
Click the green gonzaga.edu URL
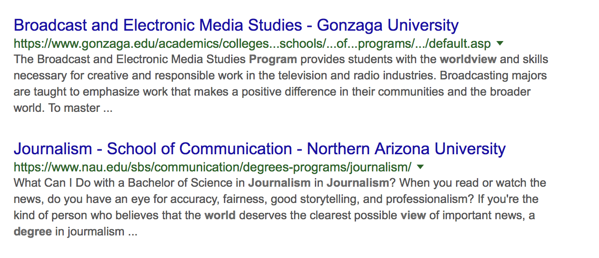click(x=252, y=44)
